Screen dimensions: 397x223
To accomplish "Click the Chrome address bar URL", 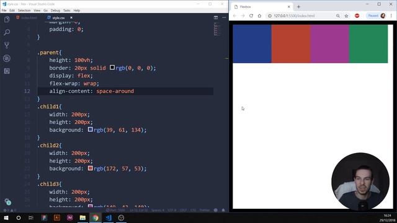I will point(294,15).
